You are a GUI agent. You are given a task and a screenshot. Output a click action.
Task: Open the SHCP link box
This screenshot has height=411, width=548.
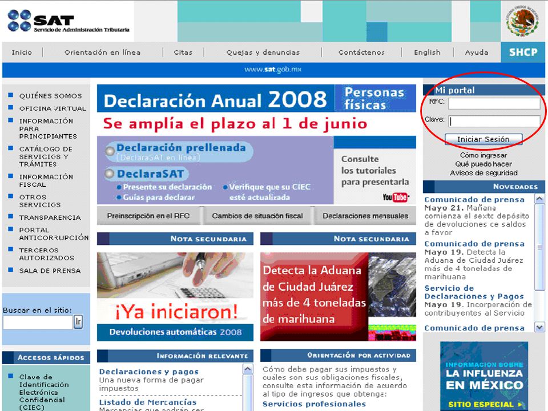point(523,52)
